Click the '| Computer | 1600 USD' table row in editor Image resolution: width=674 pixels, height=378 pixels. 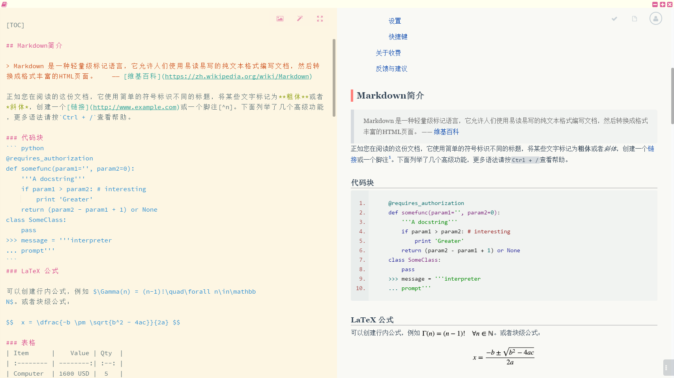pos(64,374)
